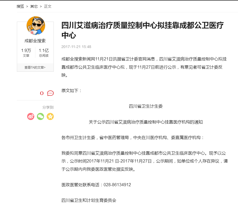Screen dimensions: 238x211
Task: Click the 分享到 label
Action: (x=48, y=107)
